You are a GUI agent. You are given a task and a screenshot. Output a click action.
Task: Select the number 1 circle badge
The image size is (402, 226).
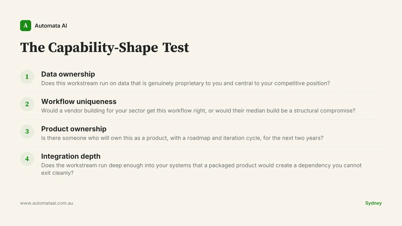(x=27, y=77)
